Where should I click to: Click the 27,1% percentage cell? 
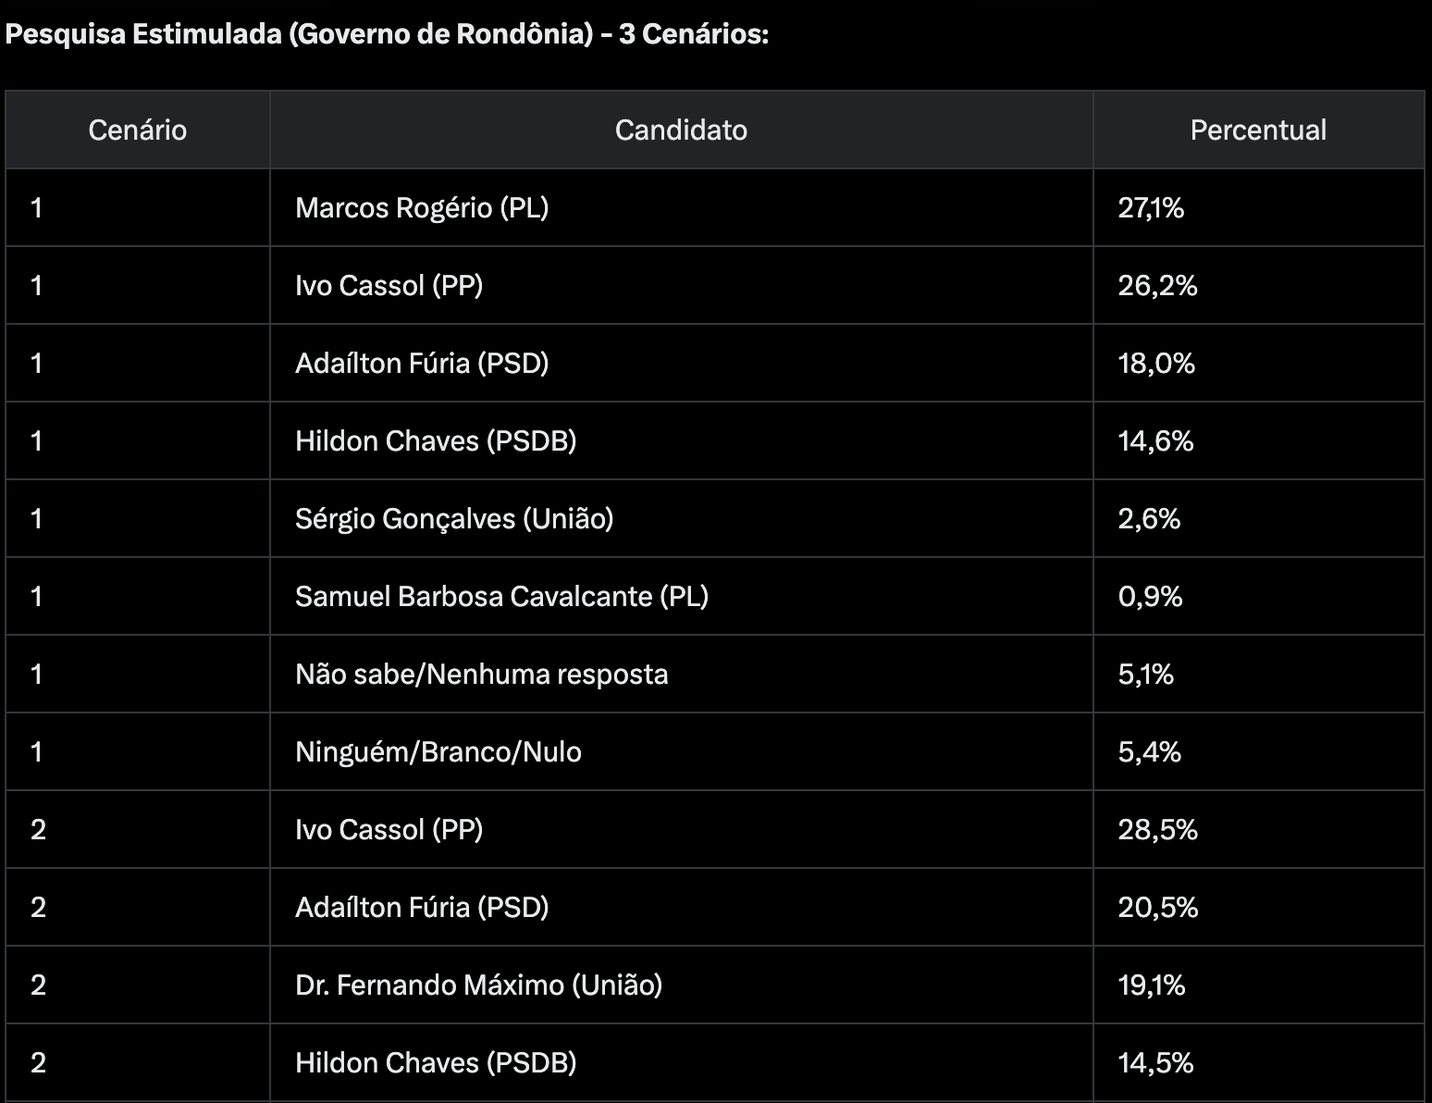[x=1151, y=207]
